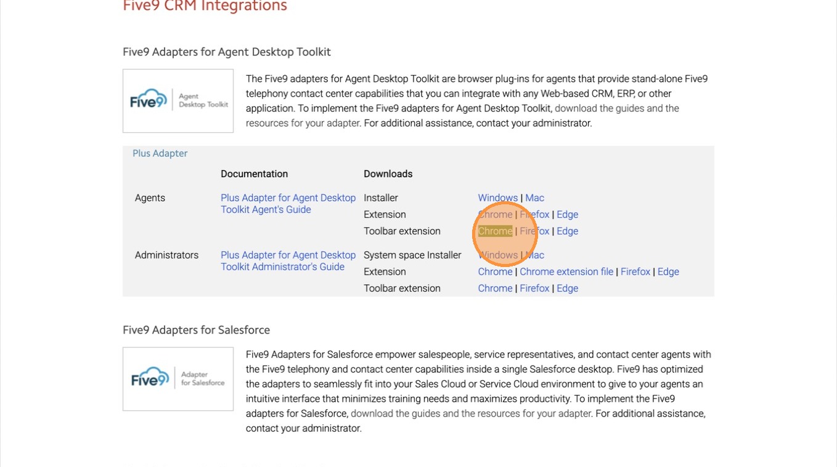This screenshot has width=837, height=467.
Task: Open Agents Extension Edge link
Action: [x=567, y=214]
